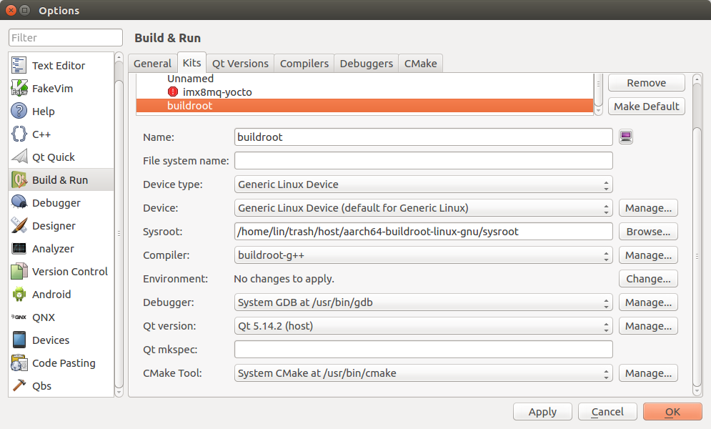The image size is (711, 429).
Task: Select the Qt Quick category icon
Action: (x=19, y=157)
